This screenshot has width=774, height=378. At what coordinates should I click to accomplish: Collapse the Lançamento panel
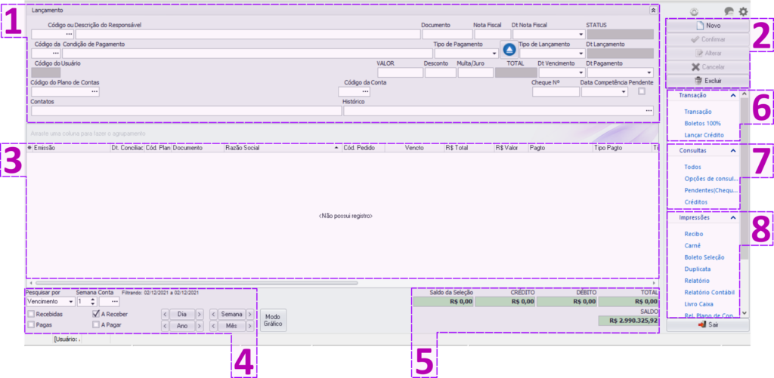point(653,11)
